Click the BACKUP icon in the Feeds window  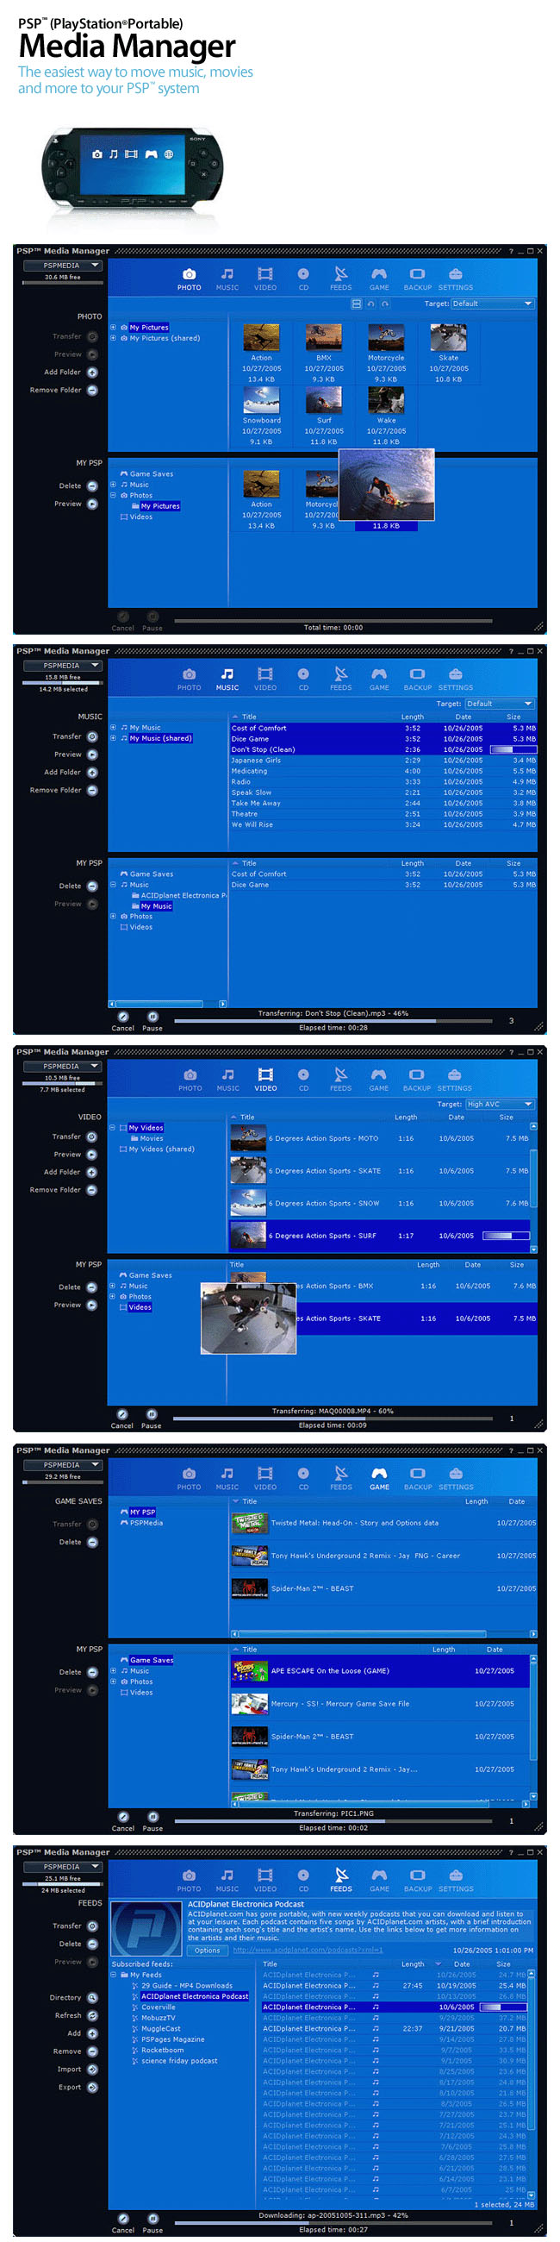pos(417,1875)
